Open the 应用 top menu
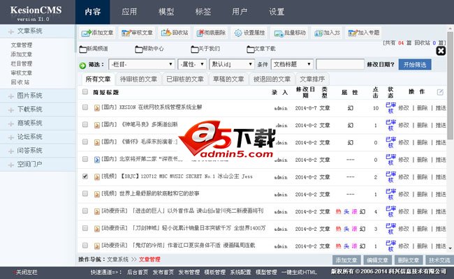The width and height of the screenshot is (454, 279). click(129, 12)
